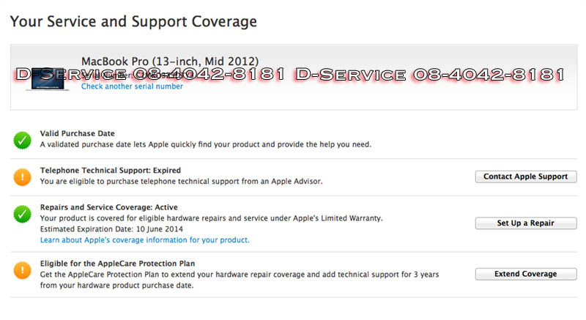Click the validated purchase date description sentence
This screenshot has width=586, height=320.
click(x=205, y=144)
